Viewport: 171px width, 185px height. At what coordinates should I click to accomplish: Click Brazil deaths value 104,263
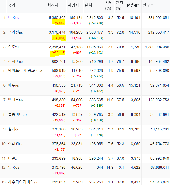(x=76, y=32)
